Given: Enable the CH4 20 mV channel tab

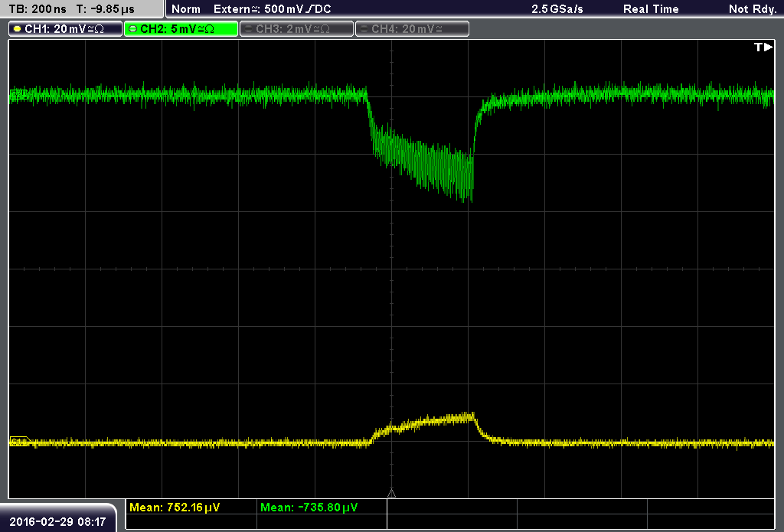Looking at the screenshot, I should coord(412,29).
